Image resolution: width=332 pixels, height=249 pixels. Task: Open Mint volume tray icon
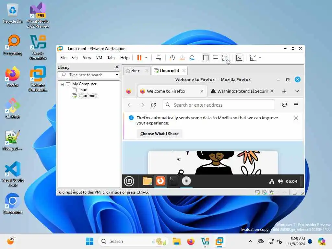tap(280, 182)
